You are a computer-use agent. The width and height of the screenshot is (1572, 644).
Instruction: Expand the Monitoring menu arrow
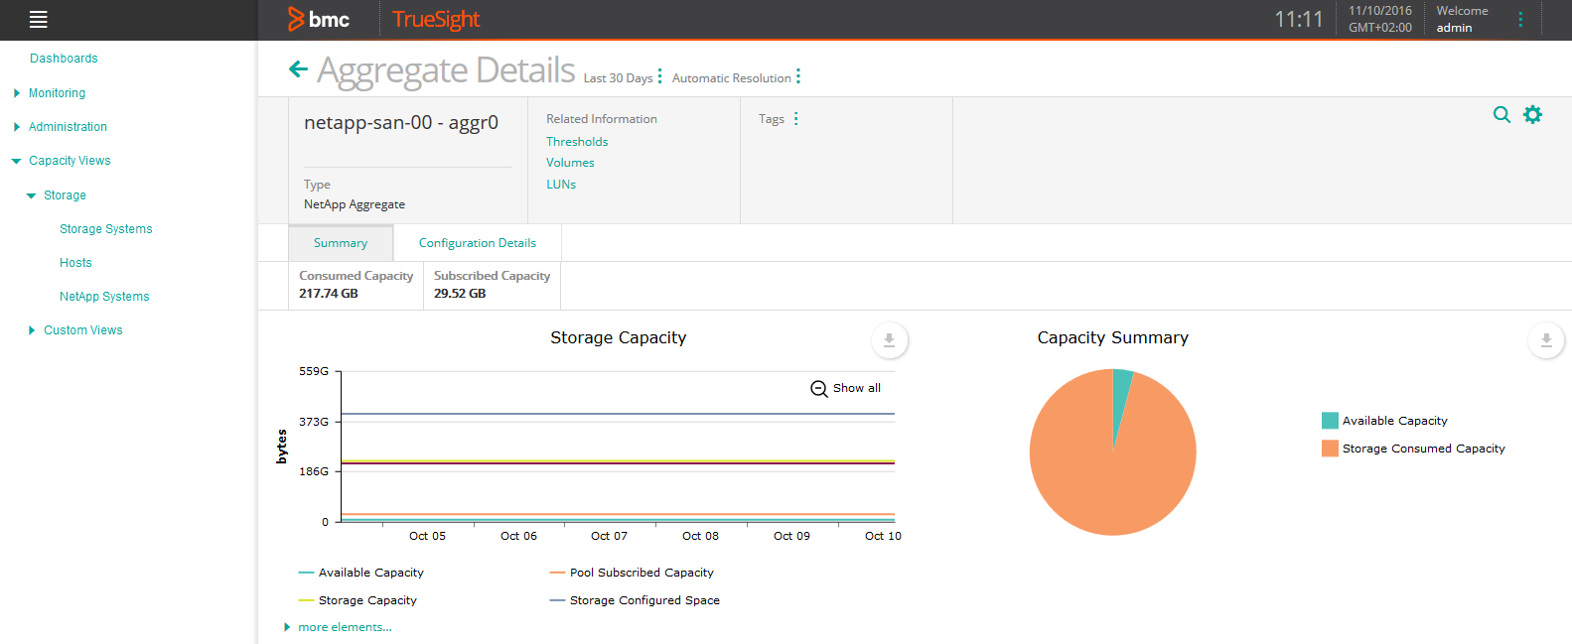[x=17, y=93]
